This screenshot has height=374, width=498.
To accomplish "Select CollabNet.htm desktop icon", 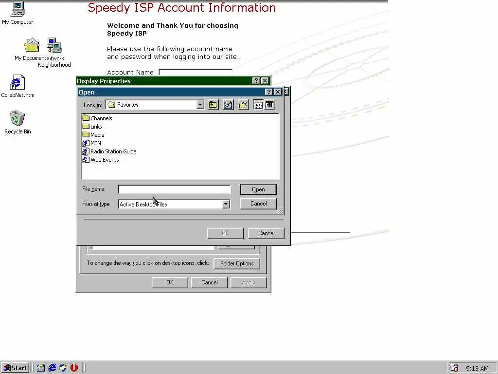I will tap(17, 82).
